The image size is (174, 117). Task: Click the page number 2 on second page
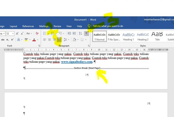tap(148, 103)
